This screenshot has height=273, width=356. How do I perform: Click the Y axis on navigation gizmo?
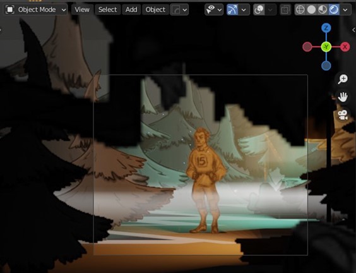pos(326,47)
